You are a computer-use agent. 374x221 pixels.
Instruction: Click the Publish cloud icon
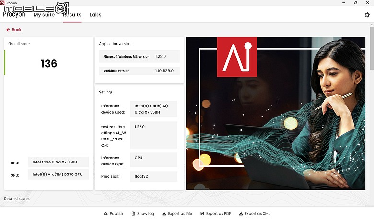point(105,214)
